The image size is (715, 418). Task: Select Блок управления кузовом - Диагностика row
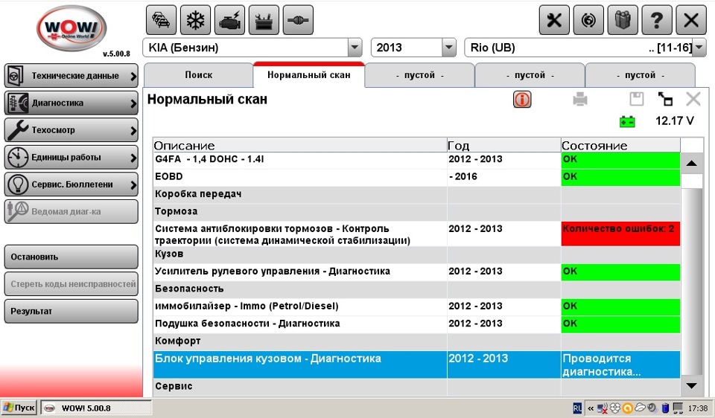416,364
